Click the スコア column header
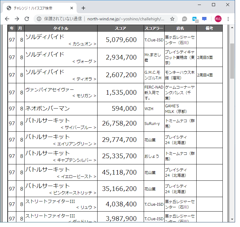The width and height of the screenshot is (240, 227). 120,28
